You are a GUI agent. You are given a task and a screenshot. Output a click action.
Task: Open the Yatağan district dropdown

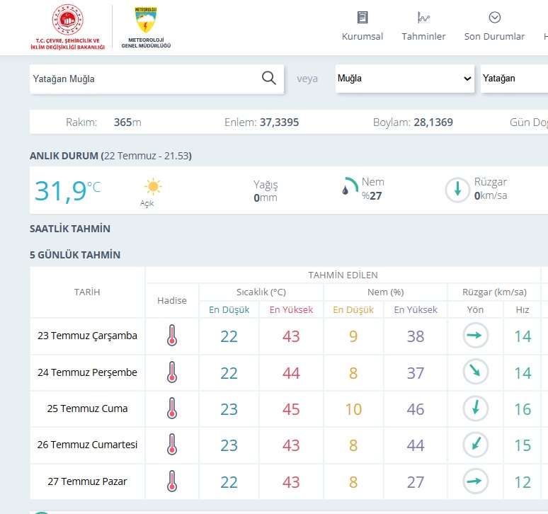513,79
